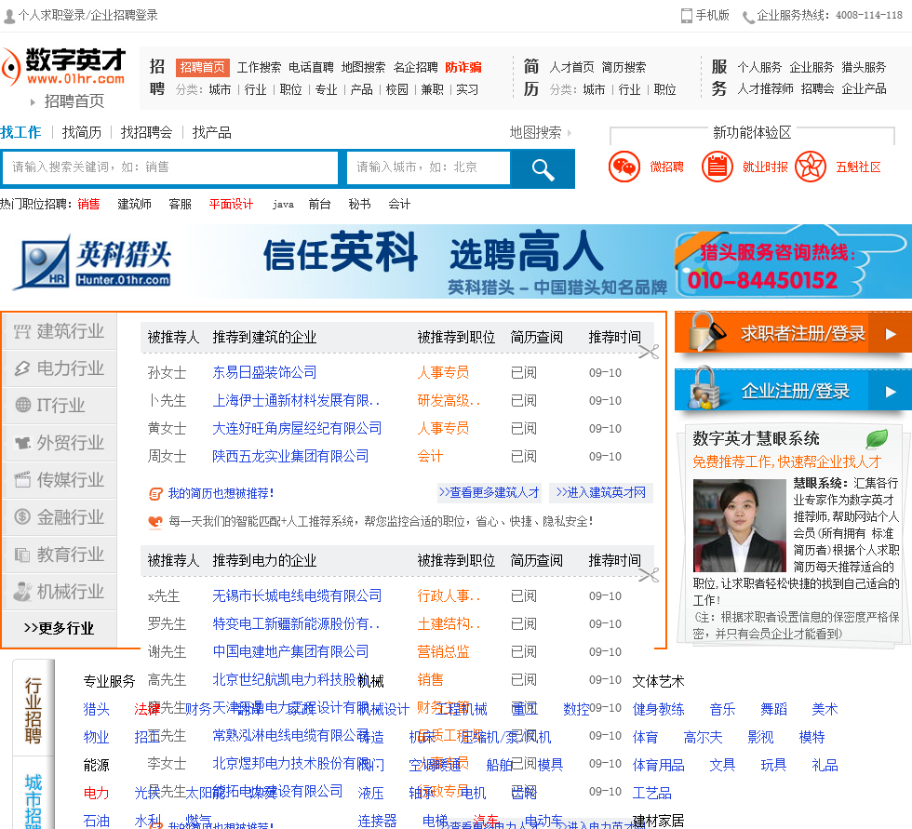Click the 进入建筑英才网 link
Viewport: 912px width, 829px height.
pos(601,493)
